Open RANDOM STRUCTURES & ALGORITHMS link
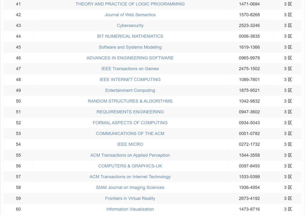305x215 pixels. point(130,101)
